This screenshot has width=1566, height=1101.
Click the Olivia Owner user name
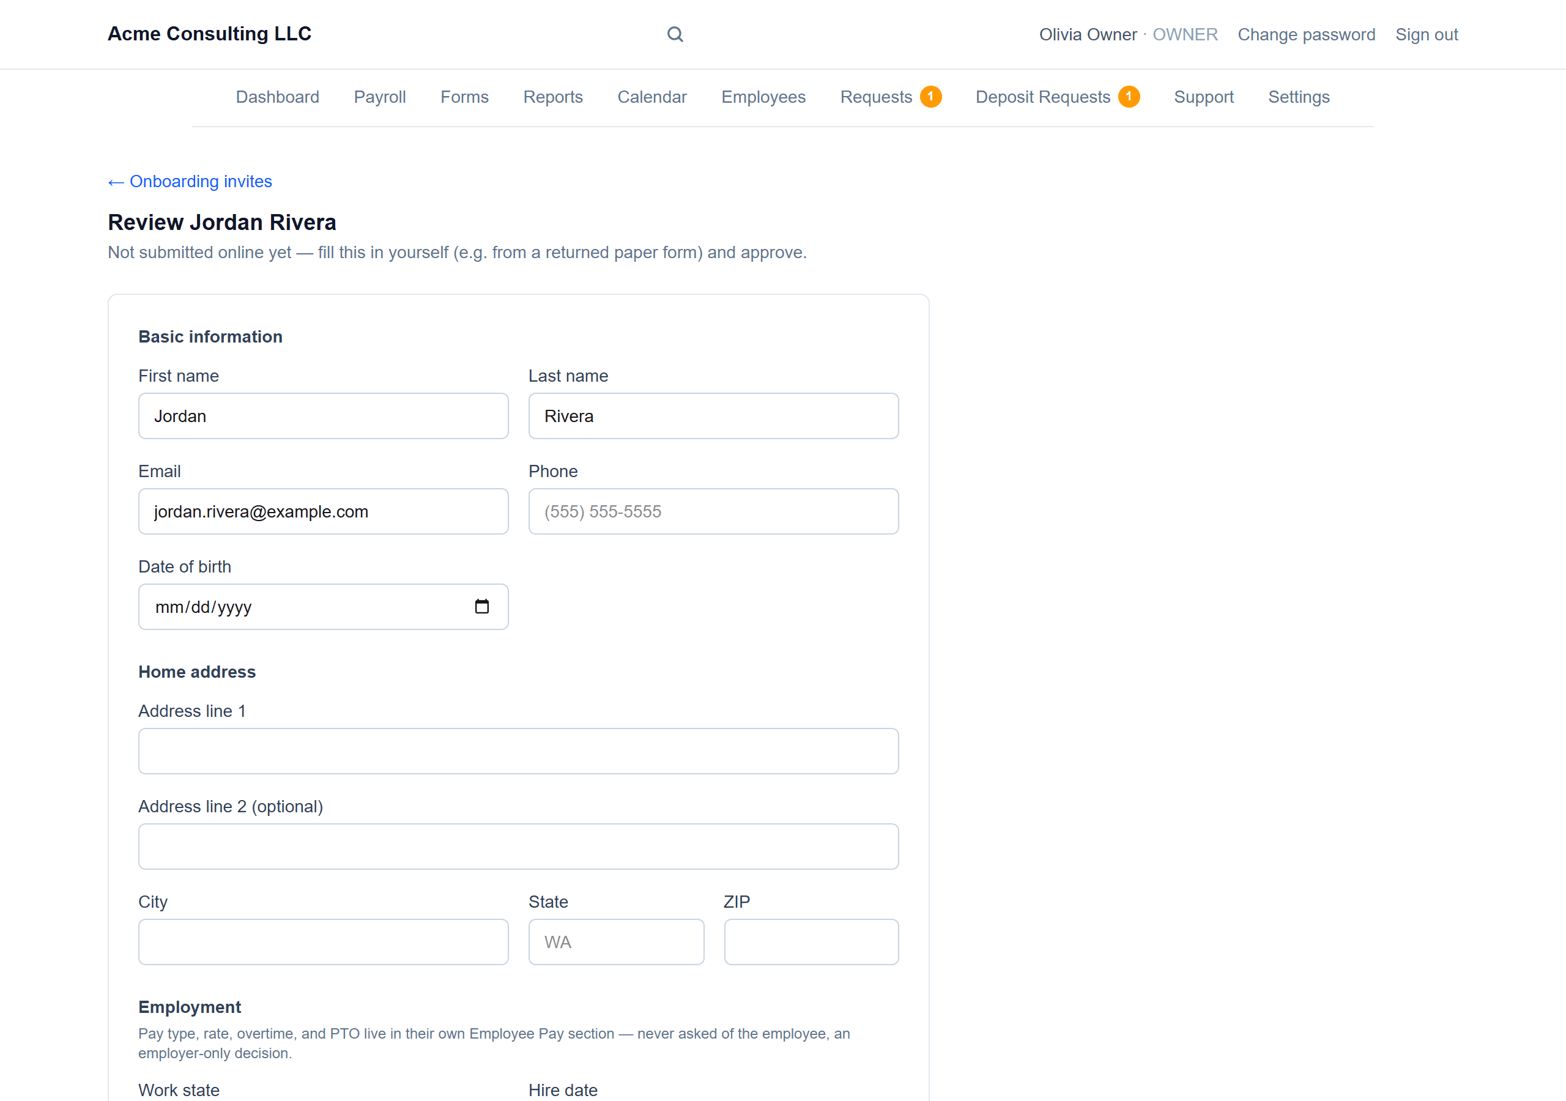point(1088,34)
